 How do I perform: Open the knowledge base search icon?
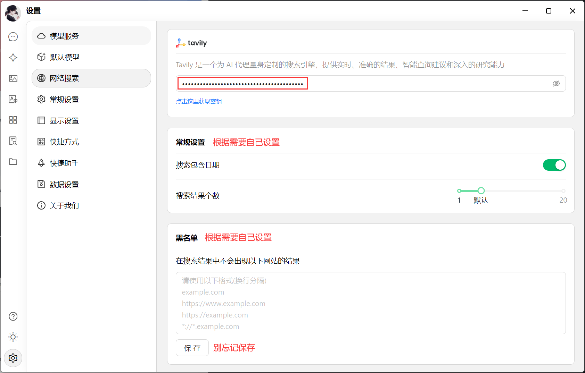point(13,141)
